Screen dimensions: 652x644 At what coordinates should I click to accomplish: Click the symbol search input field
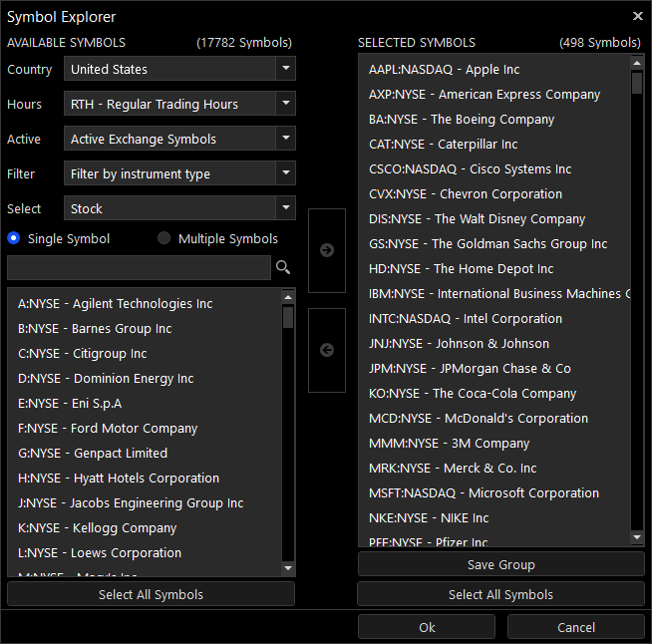139,267
